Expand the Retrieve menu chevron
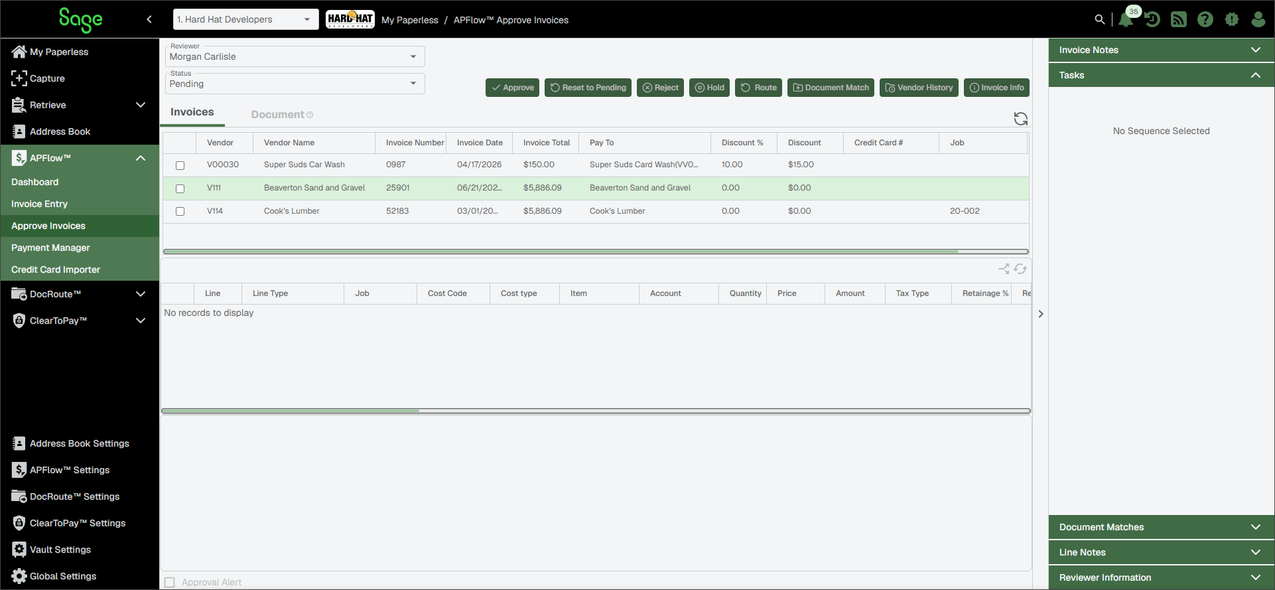 point(141,105)
